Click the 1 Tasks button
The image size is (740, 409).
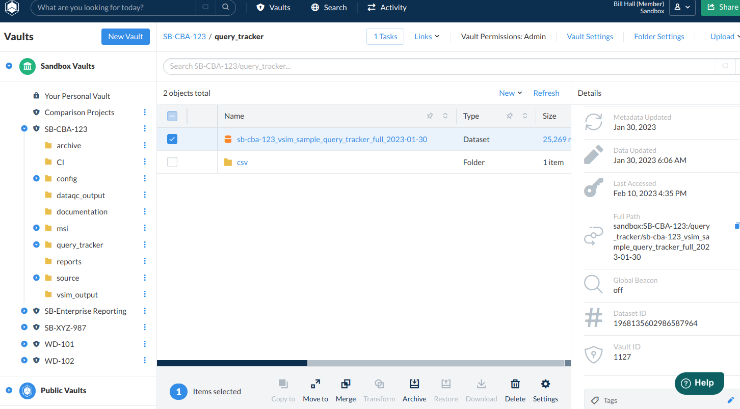coord(385,37)
